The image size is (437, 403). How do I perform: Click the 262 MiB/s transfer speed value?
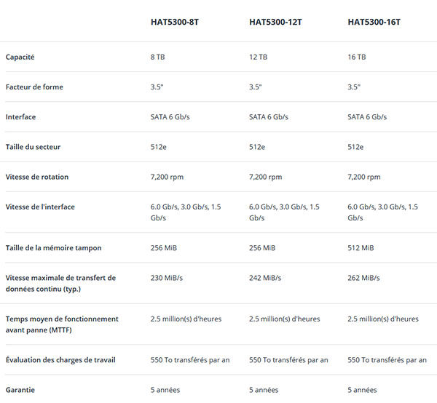pyautogui.click(x=363, y=278)
